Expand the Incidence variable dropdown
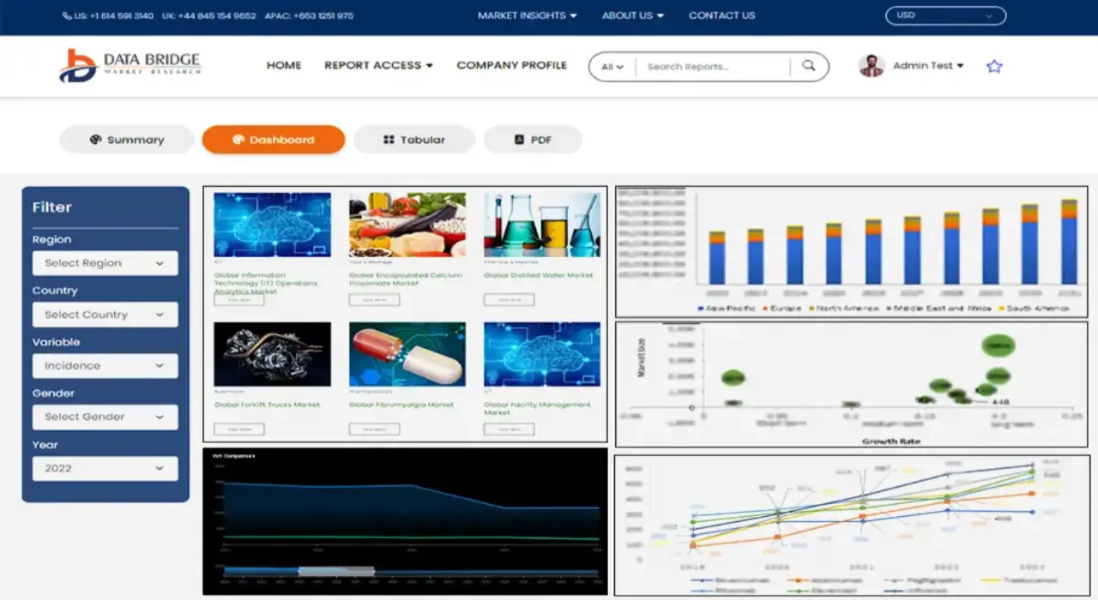This screenshot has height=600, width=1098. tap(105, 366)
